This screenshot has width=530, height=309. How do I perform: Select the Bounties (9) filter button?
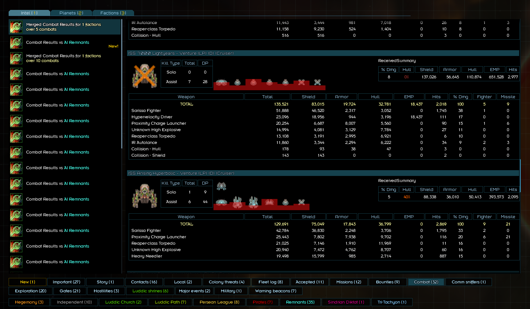[388, 282]
